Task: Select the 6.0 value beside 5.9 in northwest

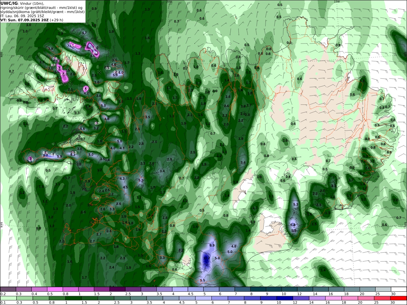Action: point(121,72)
